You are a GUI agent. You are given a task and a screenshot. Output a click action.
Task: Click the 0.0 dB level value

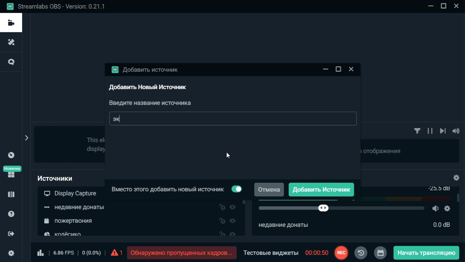[x=442, y=225]
